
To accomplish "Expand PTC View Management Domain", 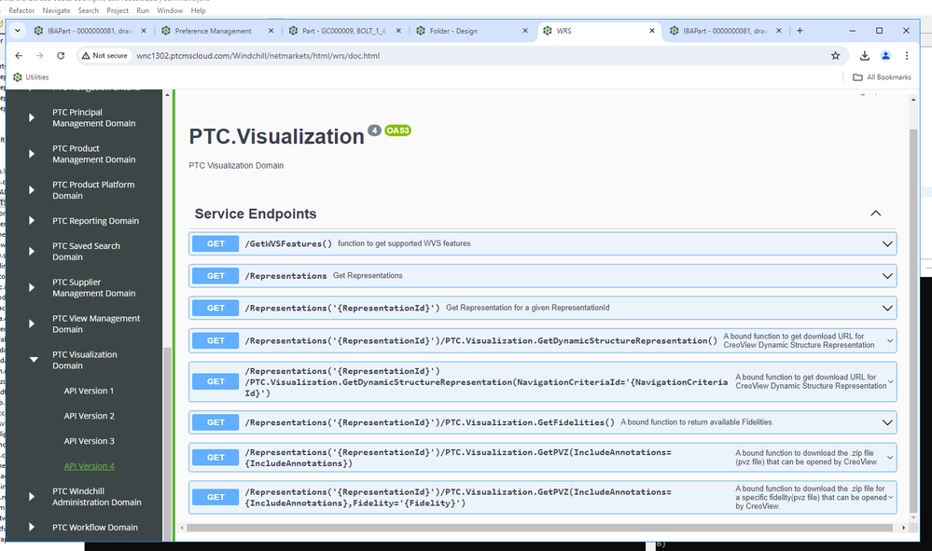I will [x=32, y=324].
